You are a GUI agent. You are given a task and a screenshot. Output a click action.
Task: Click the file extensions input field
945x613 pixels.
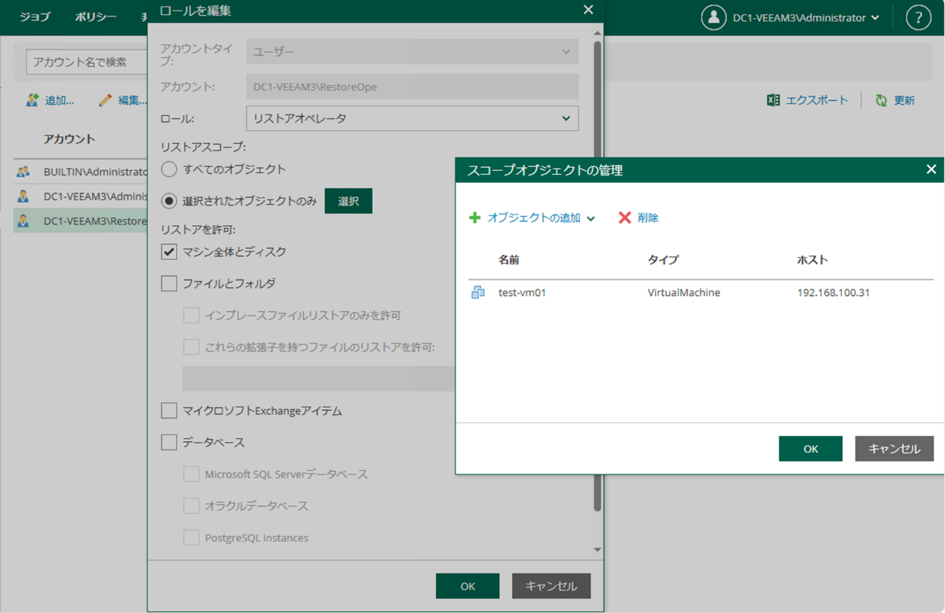[319, 379]
